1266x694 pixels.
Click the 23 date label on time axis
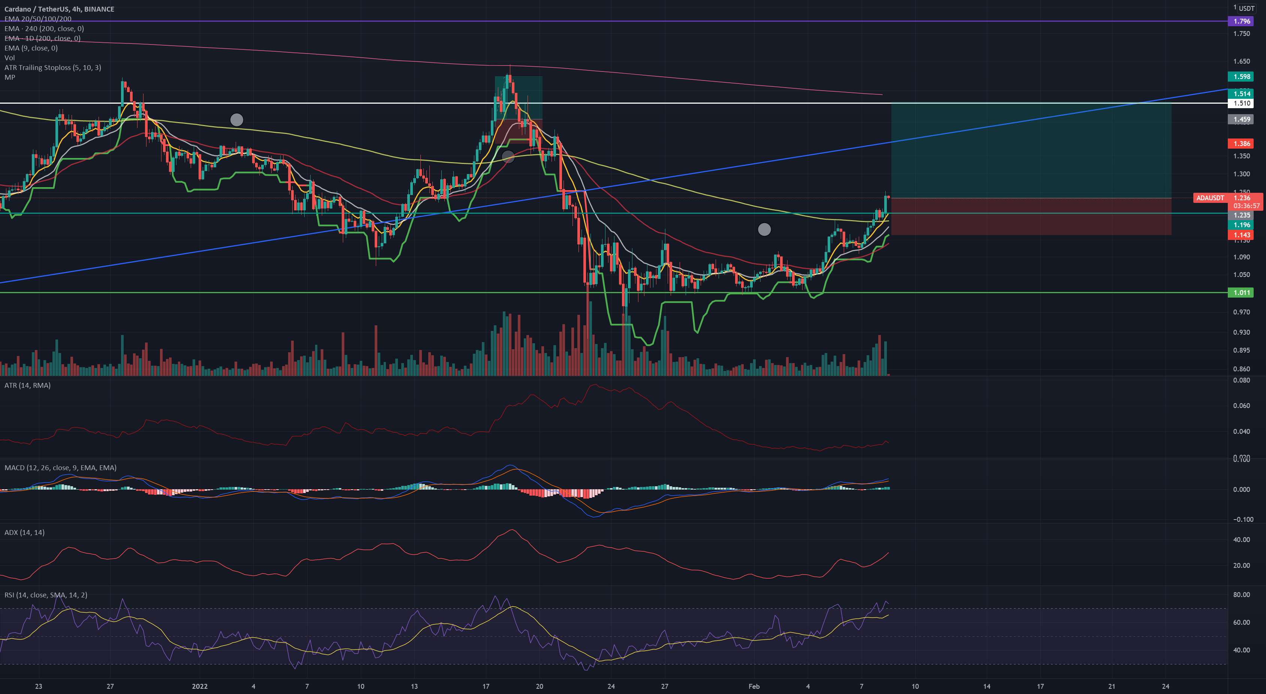point(39,687)
